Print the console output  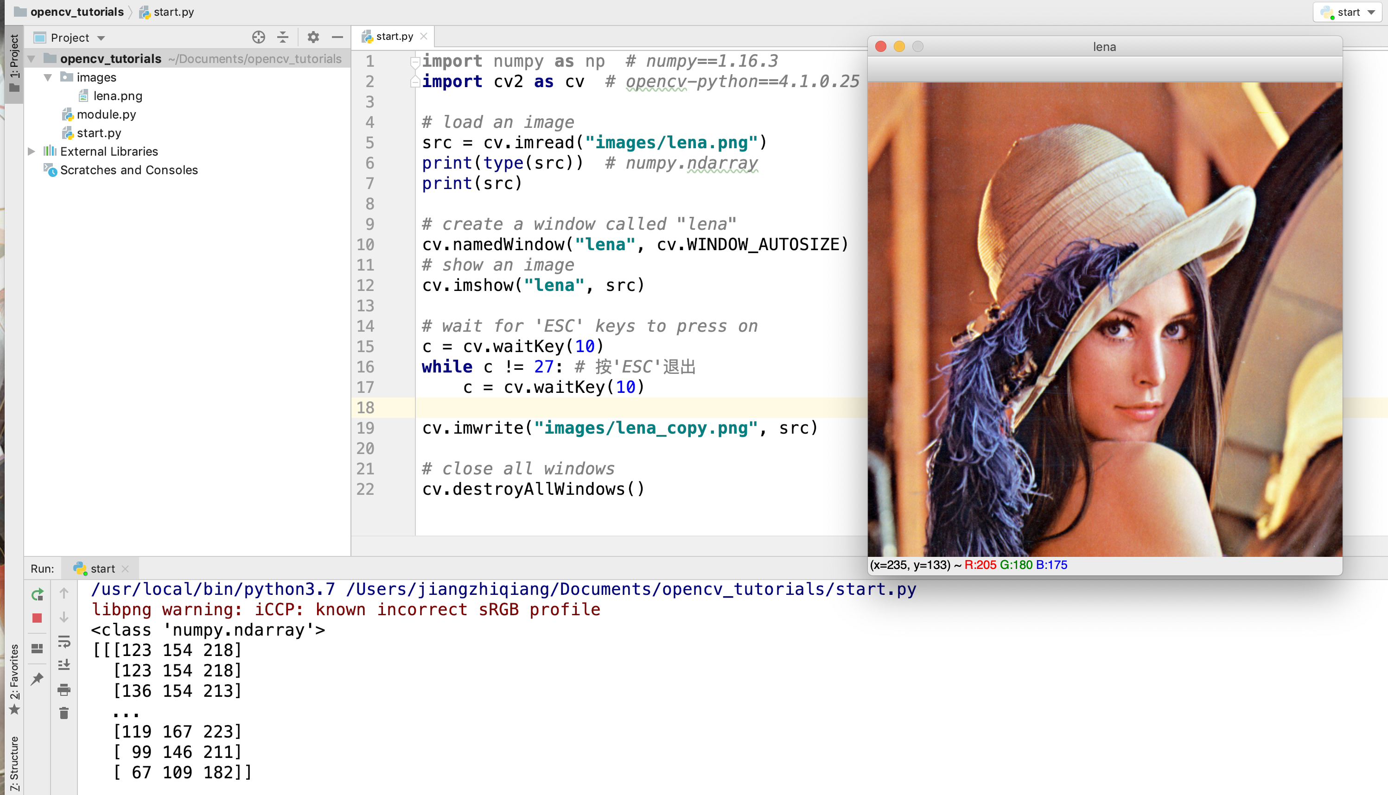click(x=64, y=690)
